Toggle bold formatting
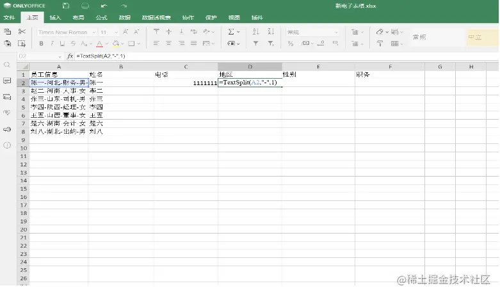Image resolution: width=500 pixels, height=295 pixels. coord(41,44)
